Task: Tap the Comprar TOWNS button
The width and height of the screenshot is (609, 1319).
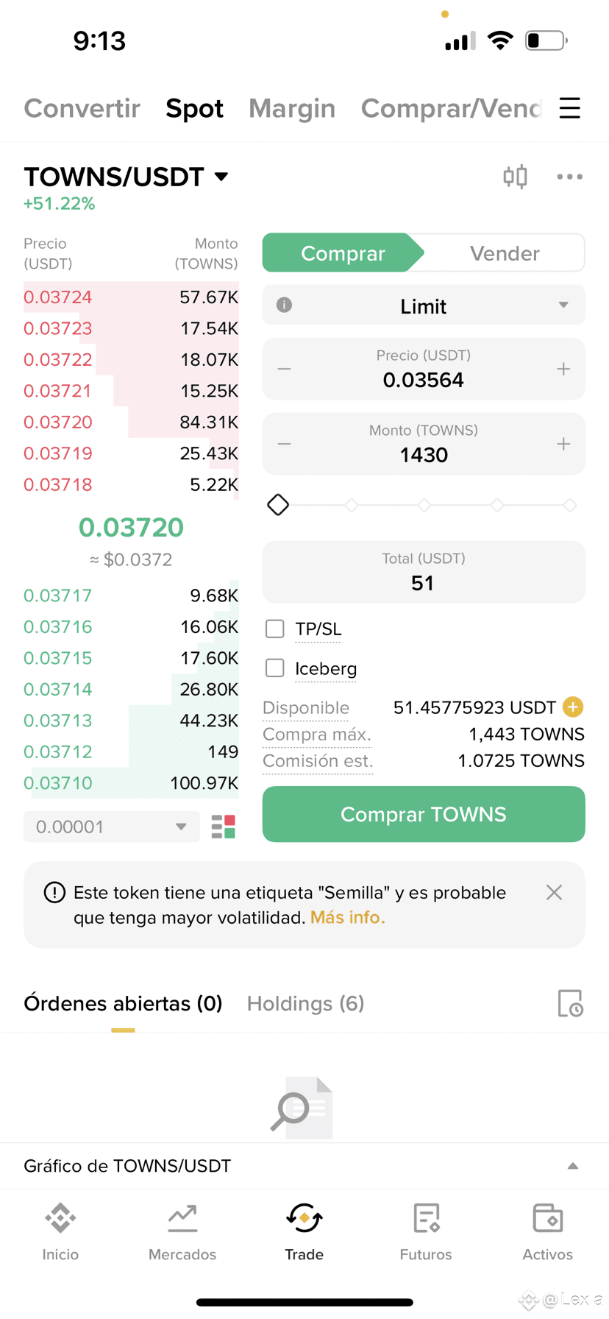Action: [424, 814]
